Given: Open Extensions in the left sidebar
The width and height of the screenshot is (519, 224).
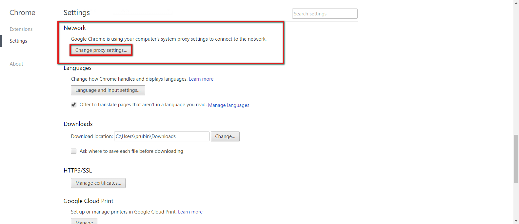Looking at the screenshot, I should tap(21, 29).
